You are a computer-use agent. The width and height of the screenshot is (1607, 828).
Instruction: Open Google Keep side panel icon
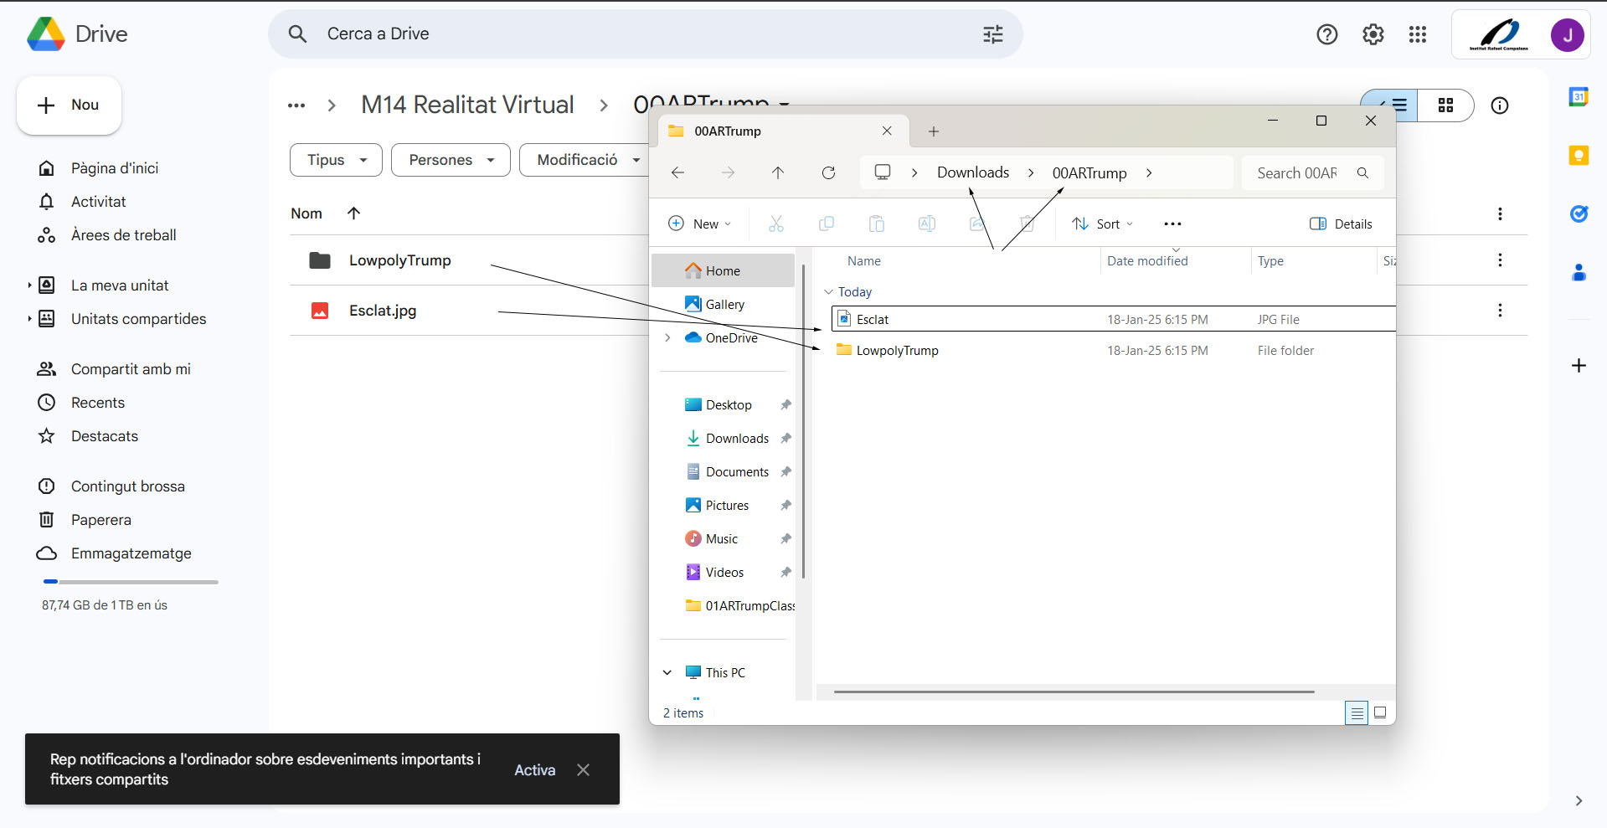[x=1579, y=155]
